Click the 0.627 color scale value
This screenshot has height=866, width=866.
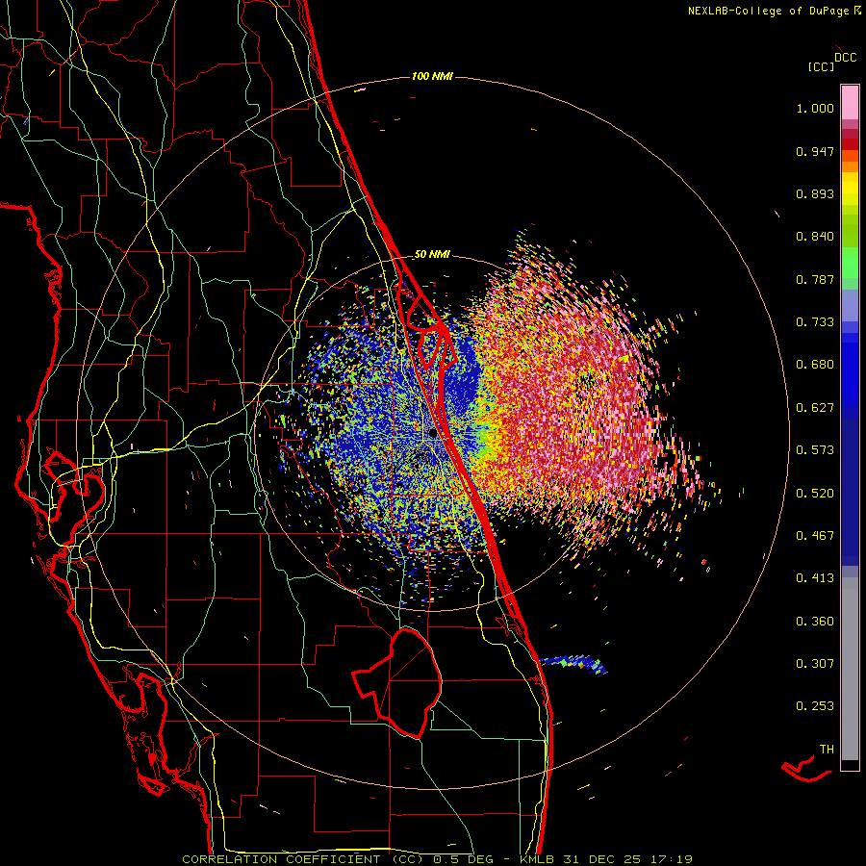point(815,408)
